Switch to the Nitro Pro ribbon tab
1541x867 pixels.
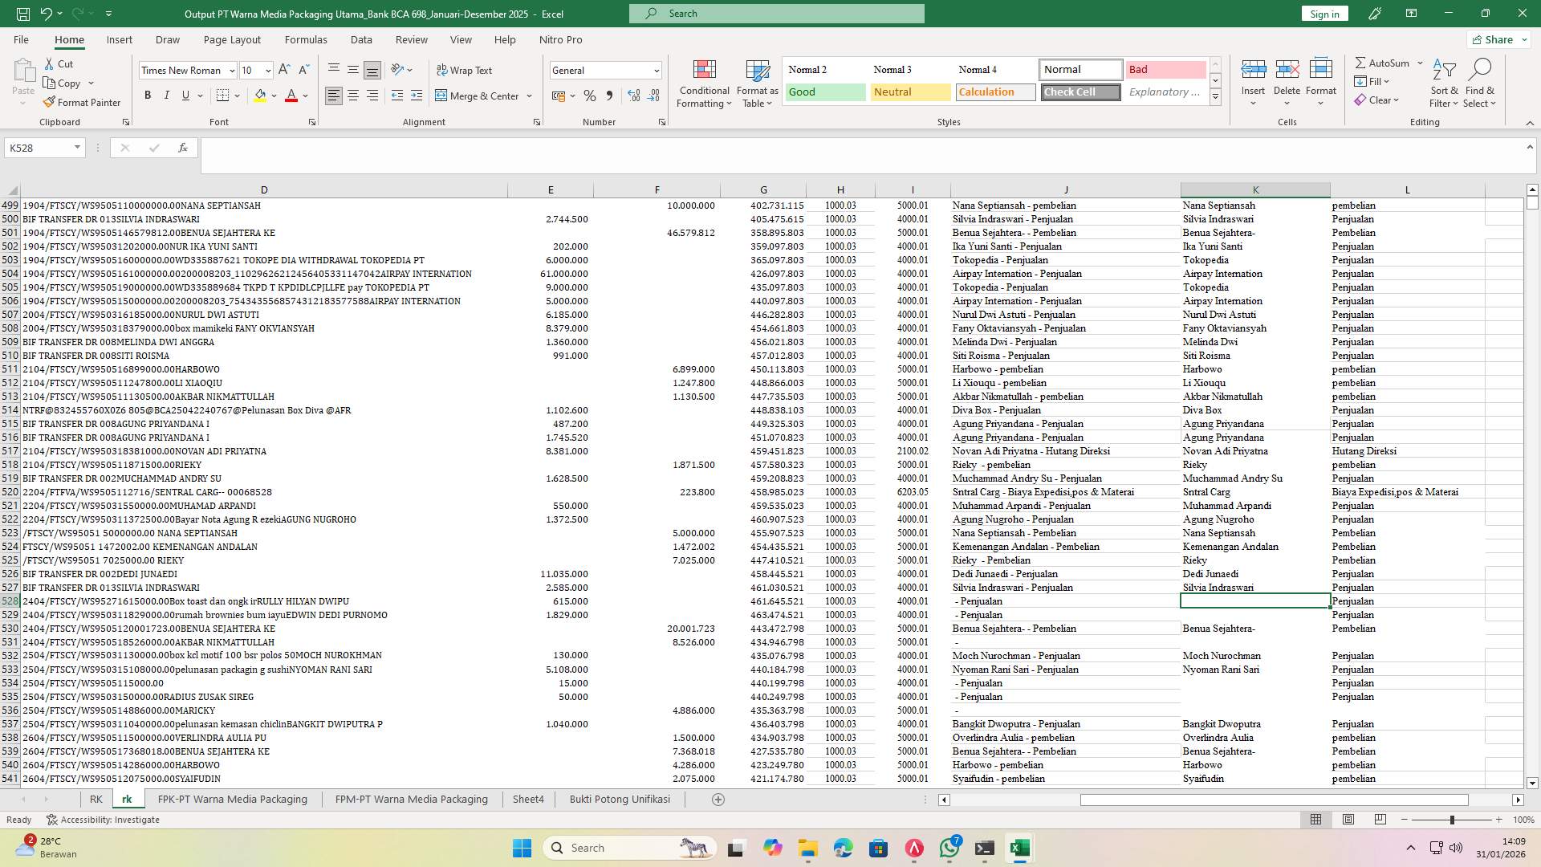coord(560,39)
